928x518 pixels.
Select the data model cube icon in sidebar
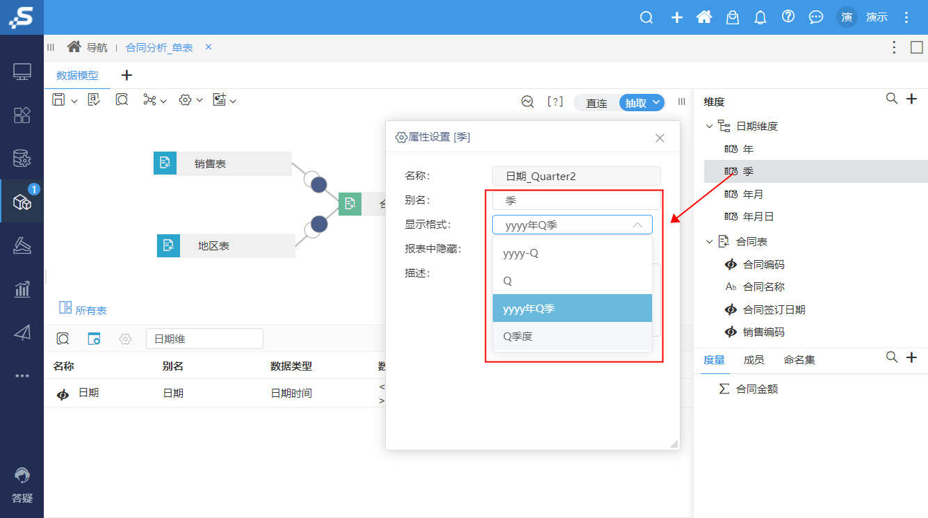click(22, 200)
